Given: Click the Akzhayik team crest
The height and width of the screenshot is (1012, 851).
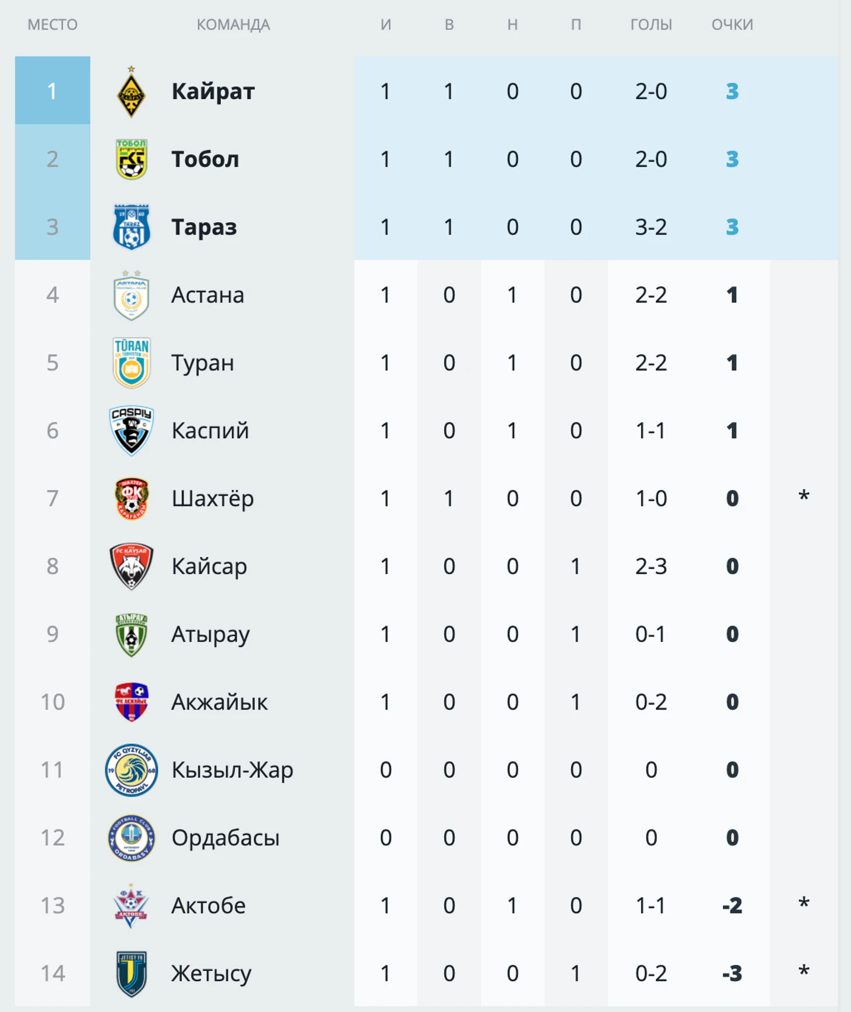Looking at the screenshot, I should [131, 702].
